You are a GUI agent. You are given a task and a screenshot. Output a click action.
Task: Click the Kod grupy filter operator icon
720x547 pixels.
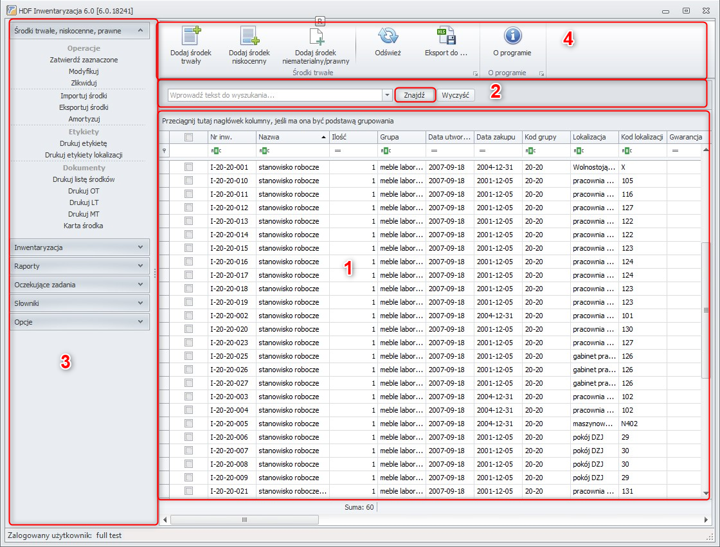click(530, 150)
